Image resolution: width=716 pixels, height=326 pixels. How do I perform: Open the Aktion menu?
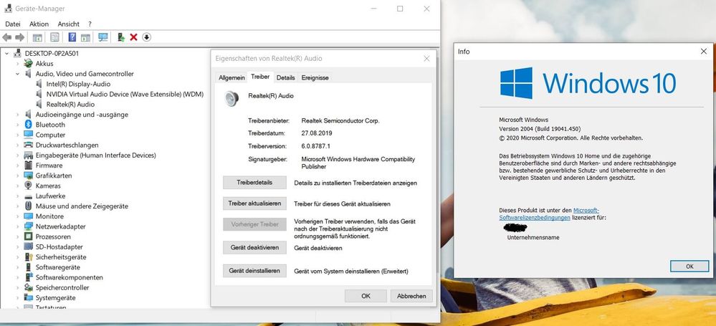(39, 24)
